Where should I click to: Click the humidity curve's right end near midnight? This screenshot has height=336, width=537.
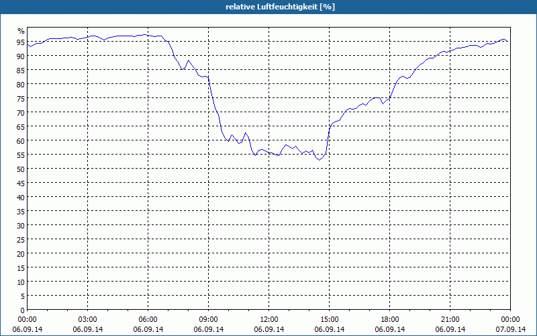[507, 42]
